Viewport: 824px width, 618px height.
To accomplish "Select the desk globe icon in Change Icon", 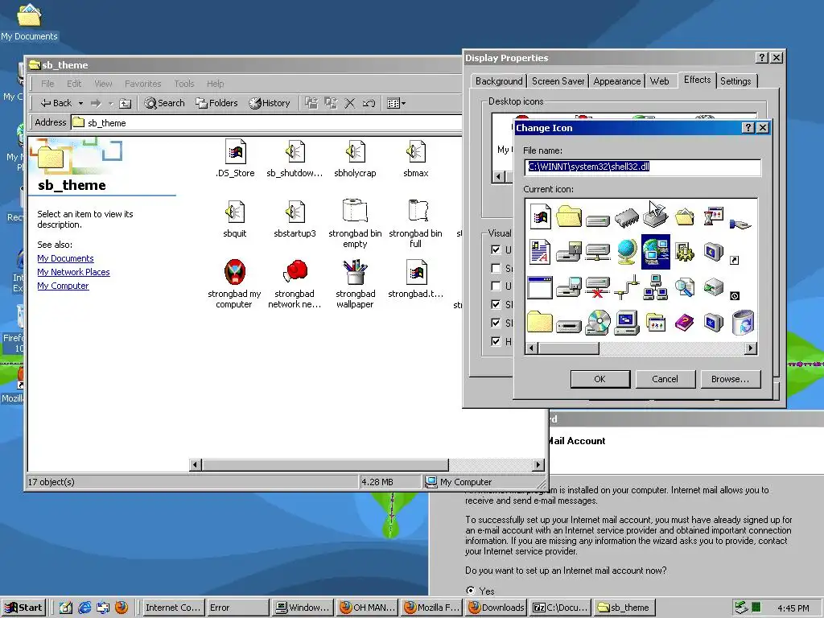I will tap(626, 252).
